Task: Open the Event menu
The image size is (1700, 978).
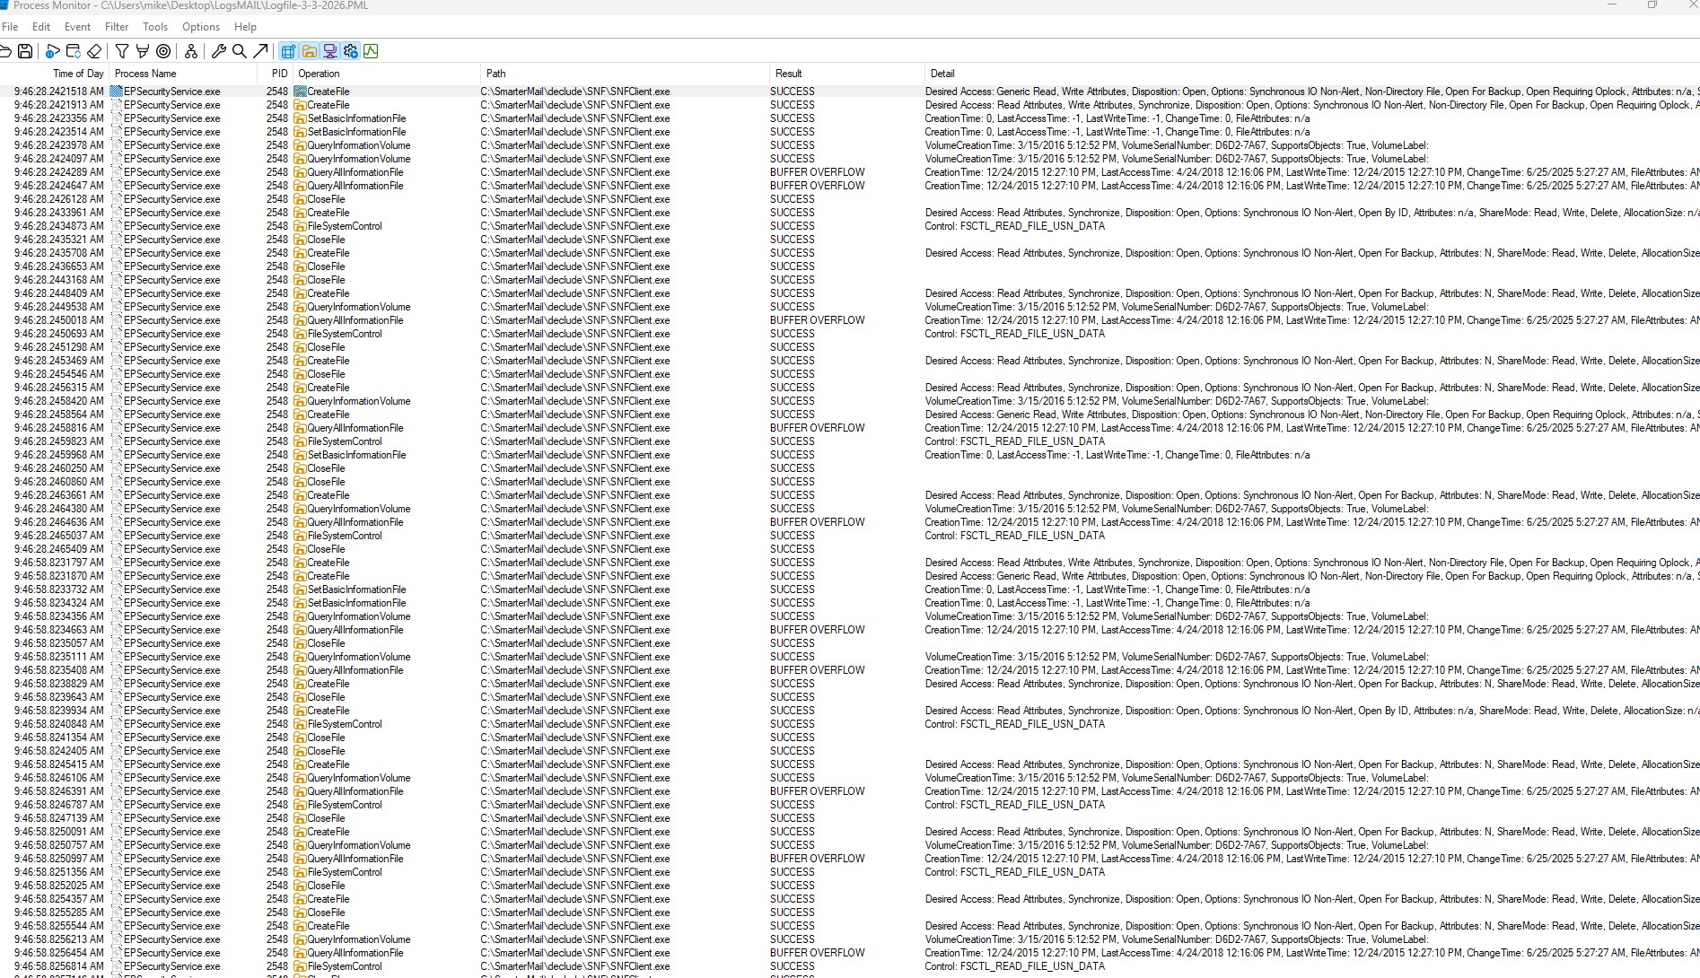Action: pyautogui.click(x=77, y=27)
